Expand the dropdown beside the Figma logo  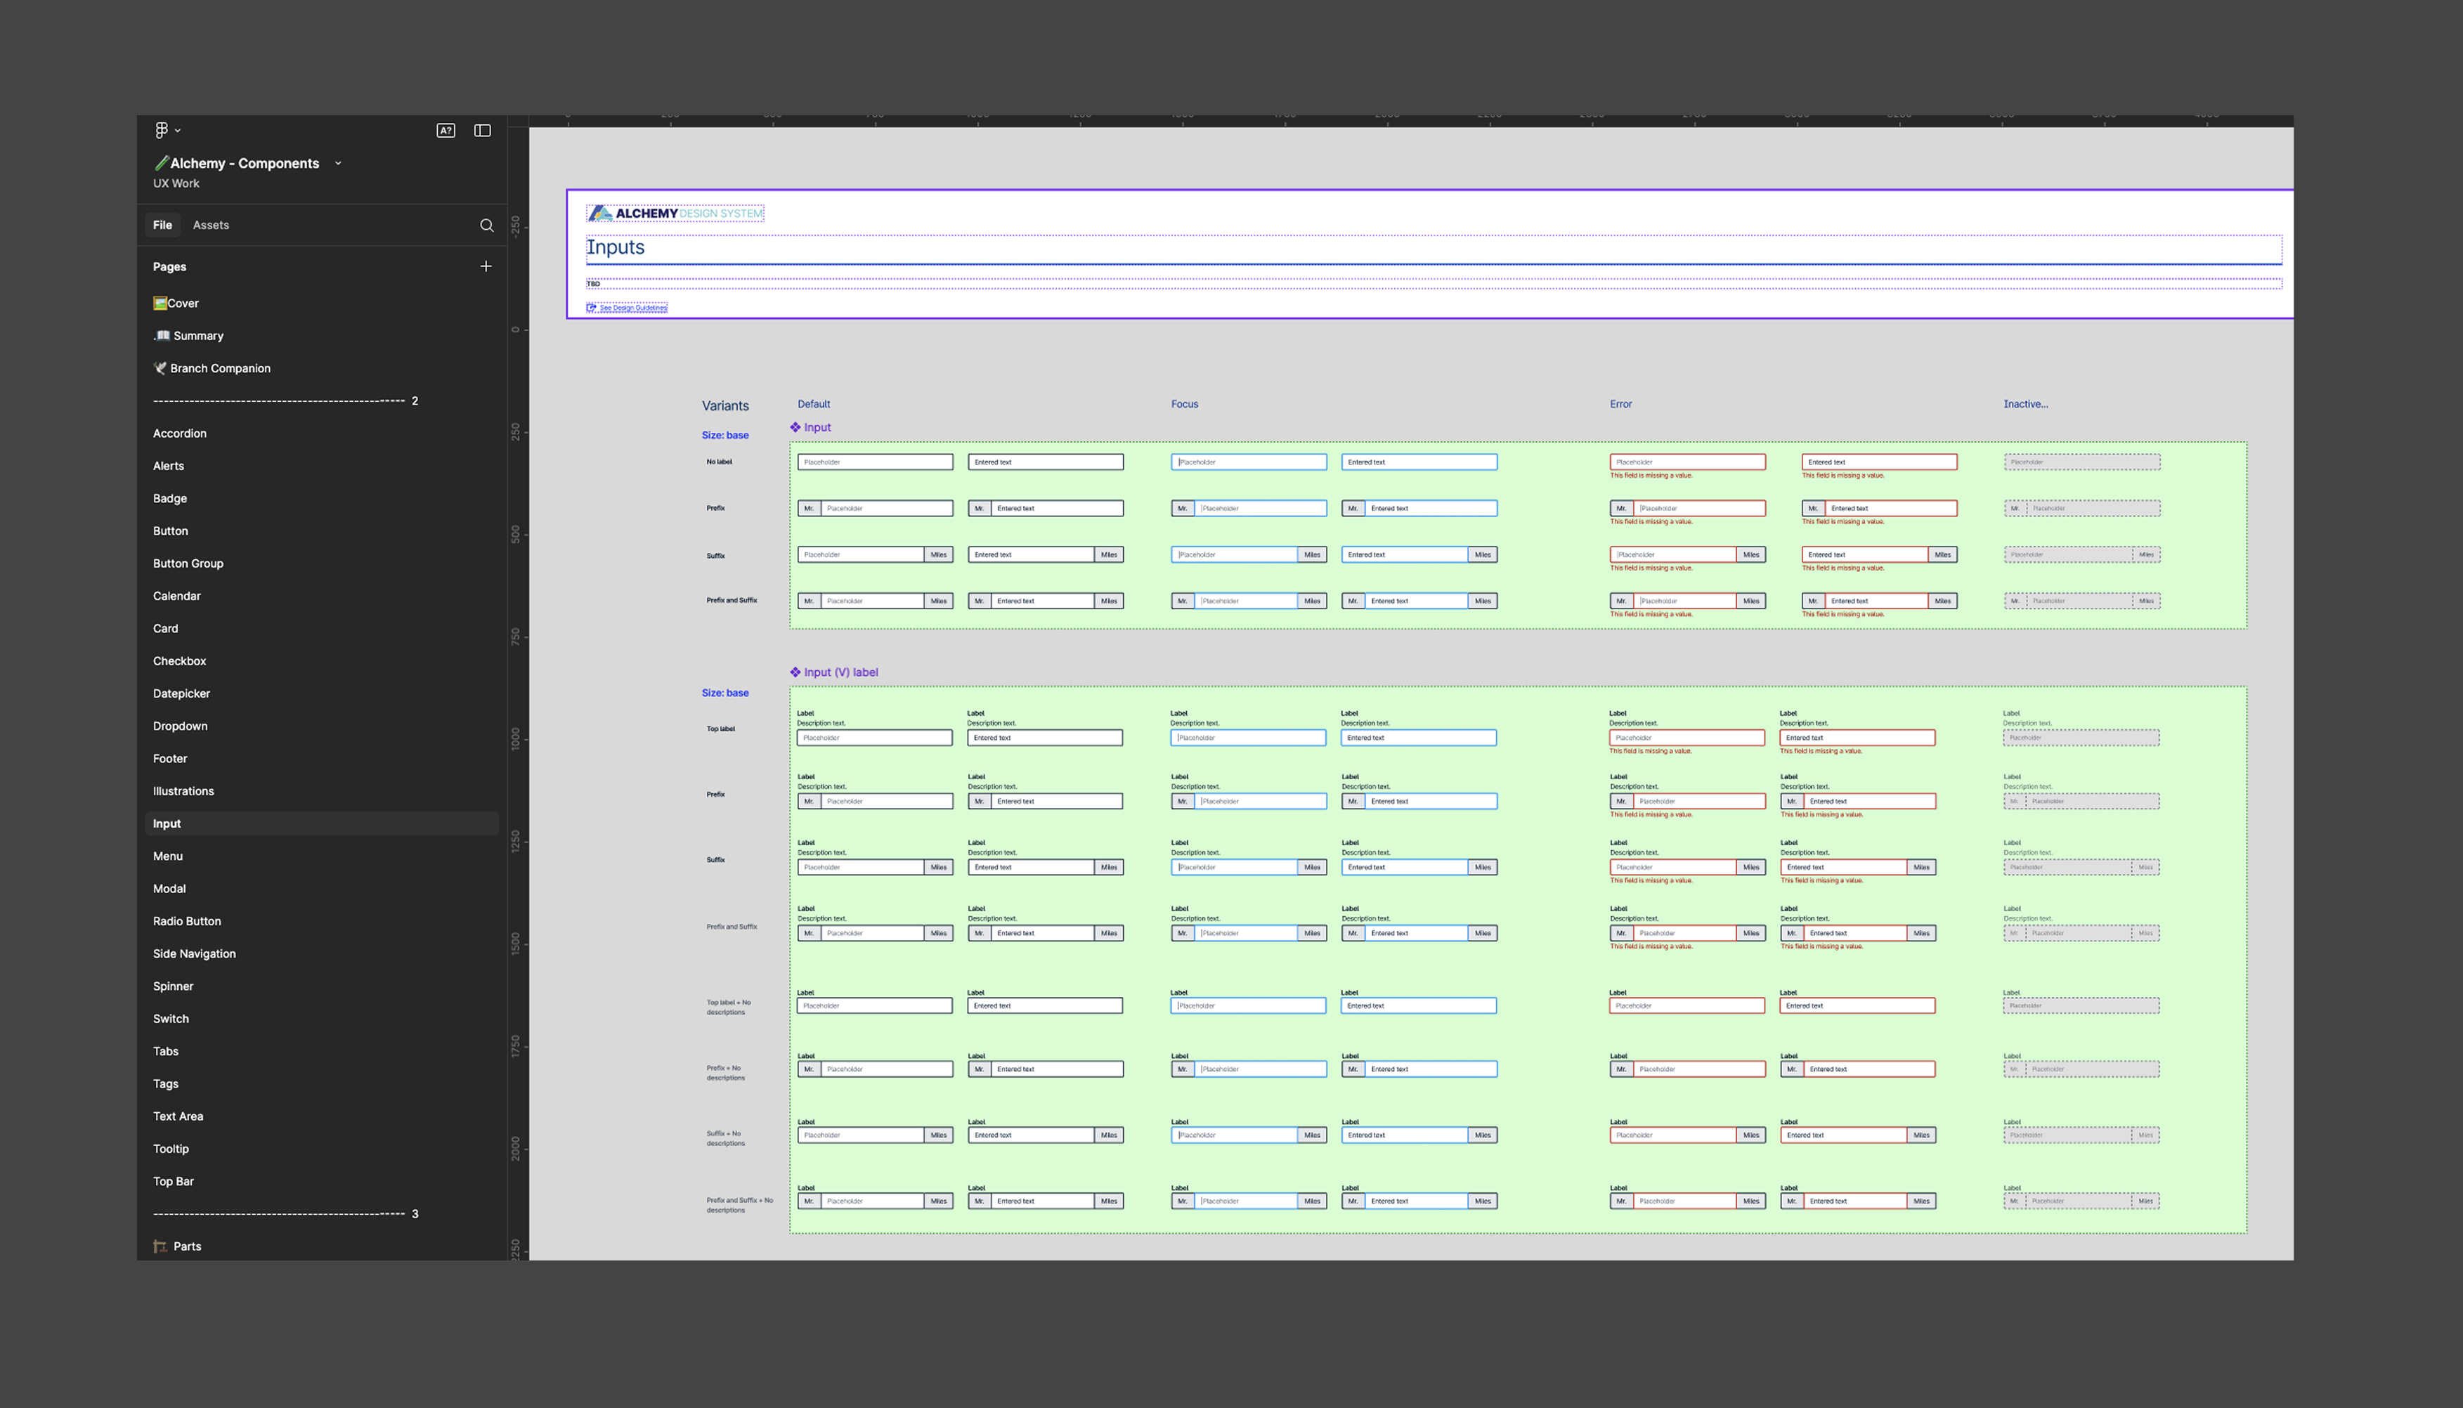[x=177, y=131]
